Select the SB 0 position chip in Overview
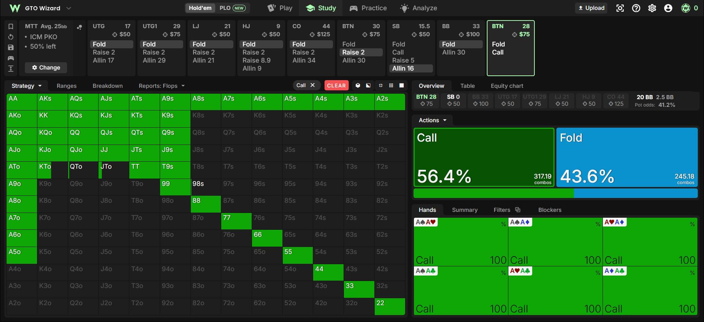 (453, 100)
